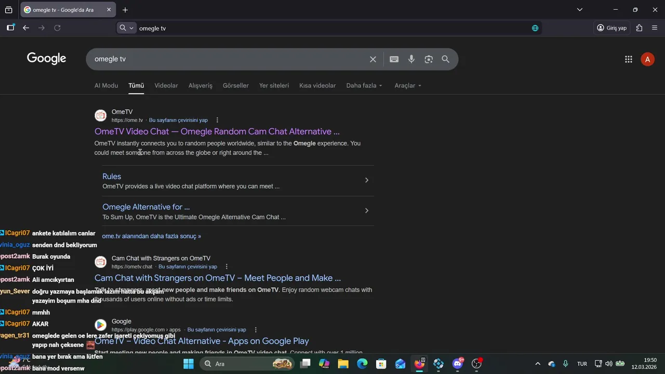The height and width of the screenshot is (374, 665).
Task: Switch to Videolar tab
Action: coord(166,86)
